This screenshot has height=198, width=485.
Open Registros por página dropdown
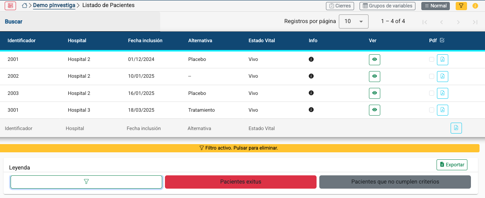(354, 21)
